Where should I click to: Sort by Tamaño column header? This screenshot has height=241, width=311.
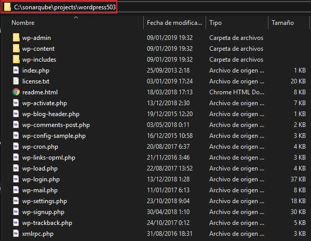(282, 23)
